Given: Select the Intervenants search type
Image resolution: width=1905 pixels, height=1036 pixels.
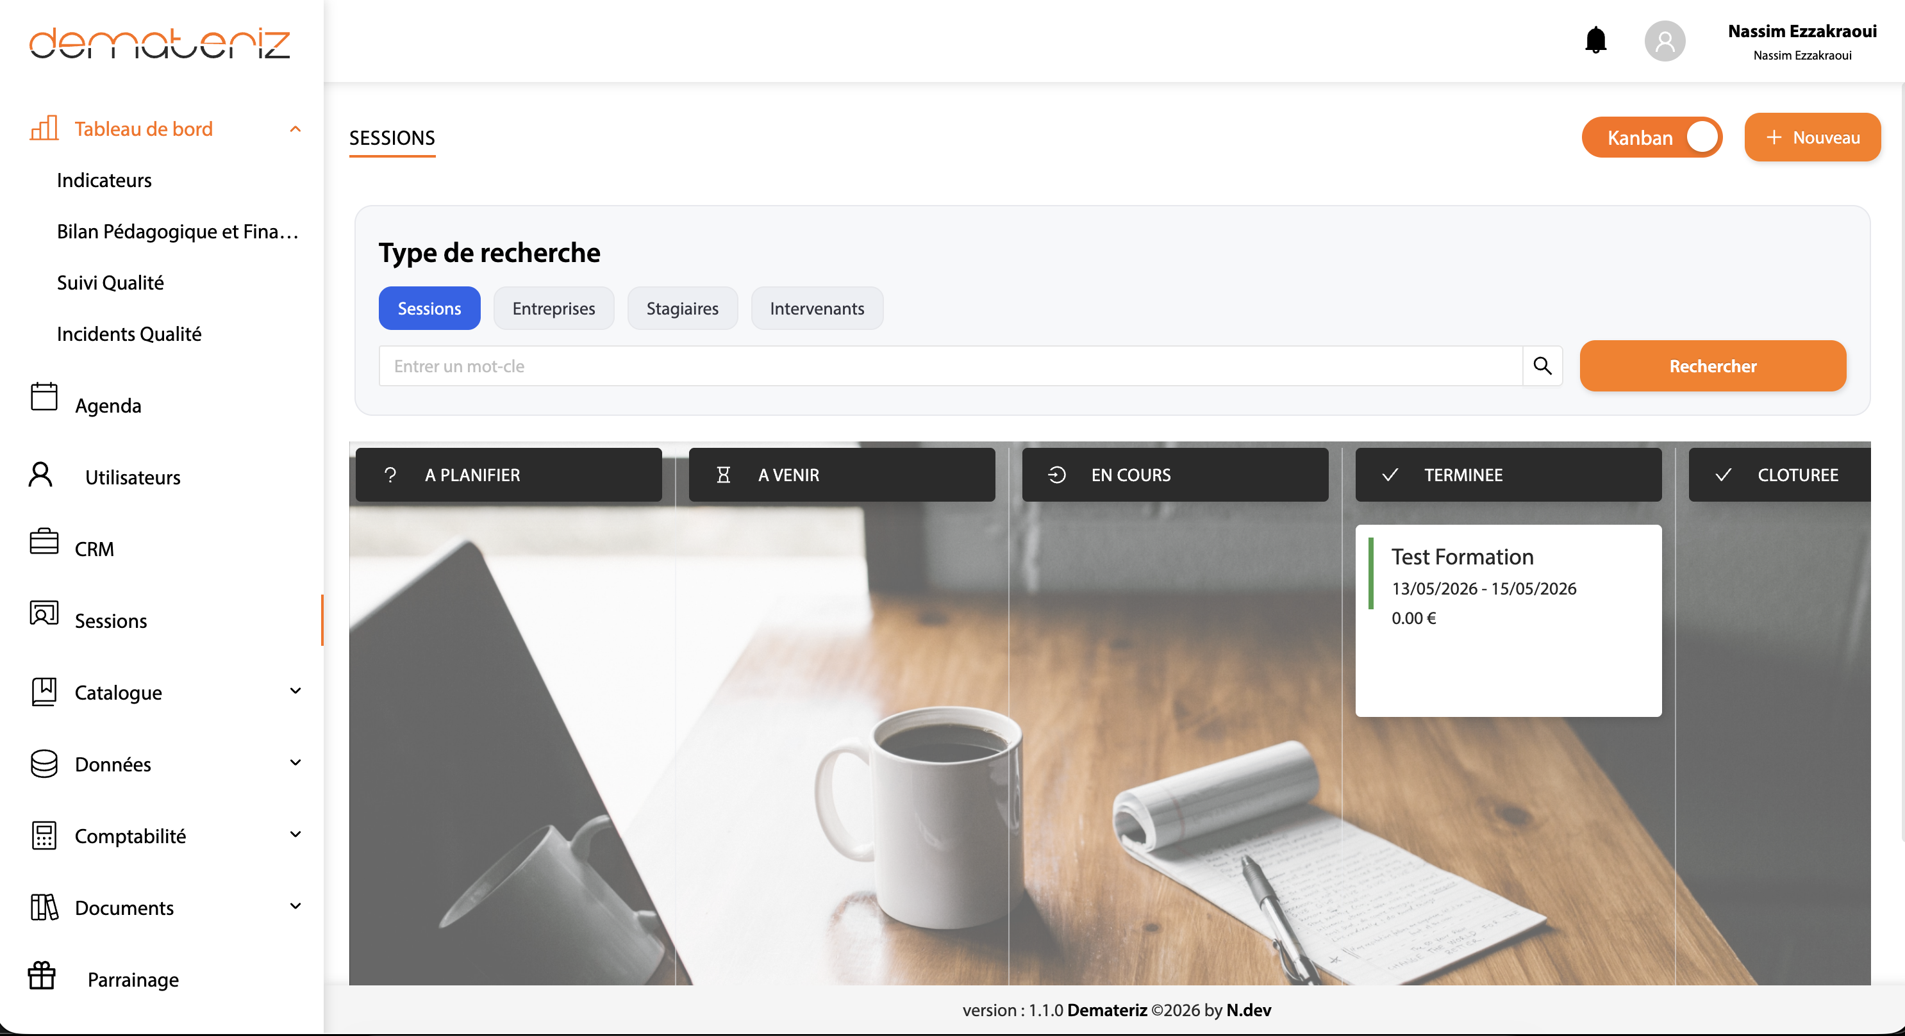Looking at the screenshot, I should click(x=817, y=308).
